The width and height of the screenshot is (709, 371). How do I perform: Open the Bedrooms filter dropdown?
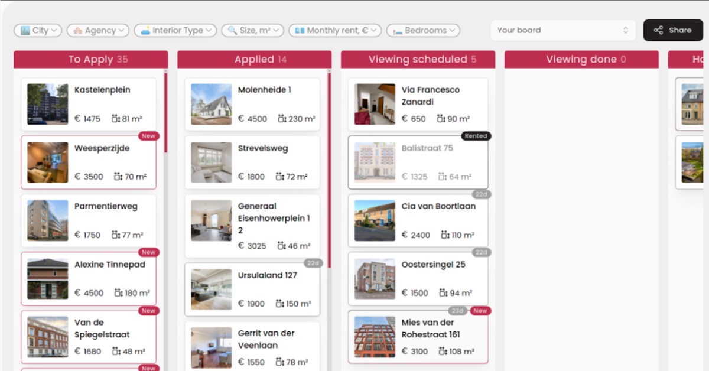click(x=423, y=31)
